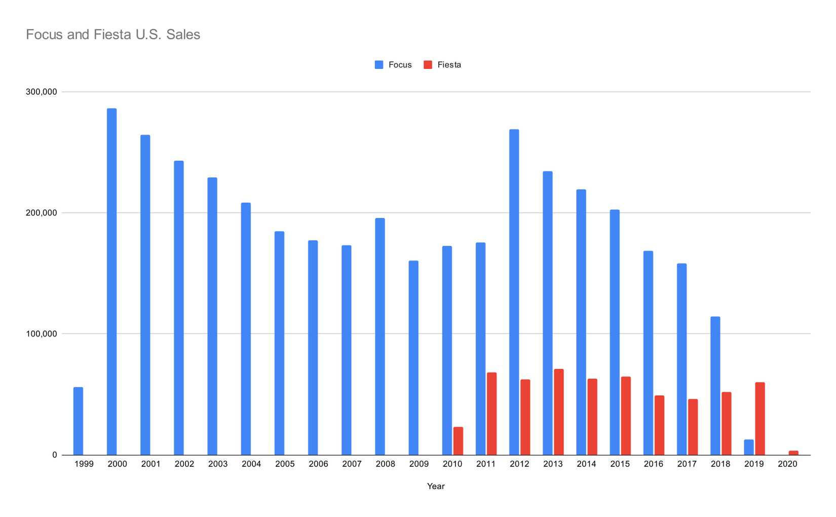Click the red Fiesta bar for 2013
836x517 pixels.
click(x=558, y=412)
